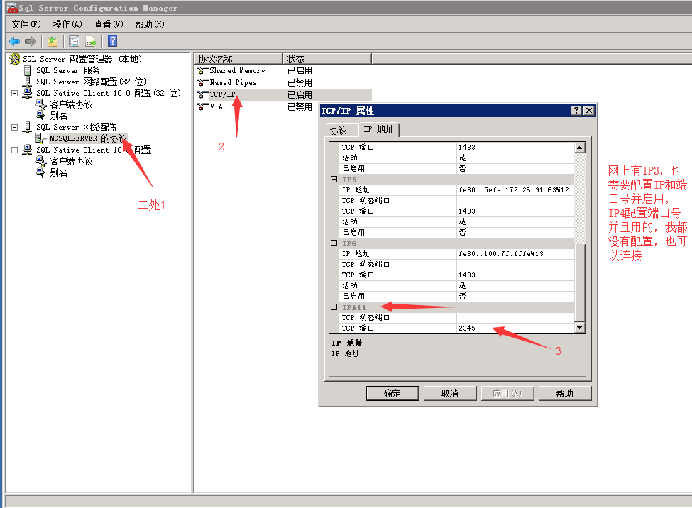Select 客户端协议 under the lower Native Client node
Image resolution: width=692 pixels, height=508 pixels.
click(71, 162)
